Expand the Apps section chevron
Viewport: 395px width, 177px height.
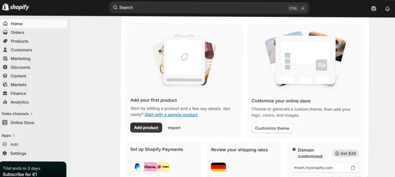[14, 136]
